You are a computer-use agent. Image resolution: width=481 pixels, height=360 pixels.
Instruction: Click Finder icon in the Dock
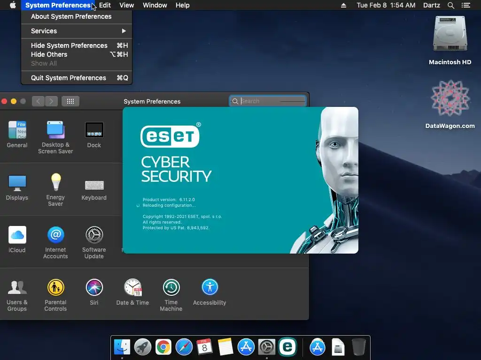tap(122, 347)
